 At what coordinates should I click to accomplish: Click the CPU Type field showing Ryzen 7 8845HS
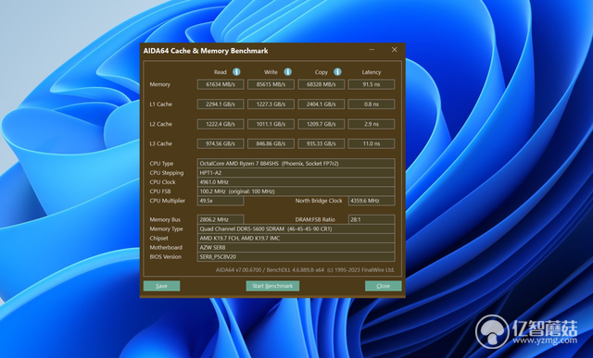click(296, 164)
